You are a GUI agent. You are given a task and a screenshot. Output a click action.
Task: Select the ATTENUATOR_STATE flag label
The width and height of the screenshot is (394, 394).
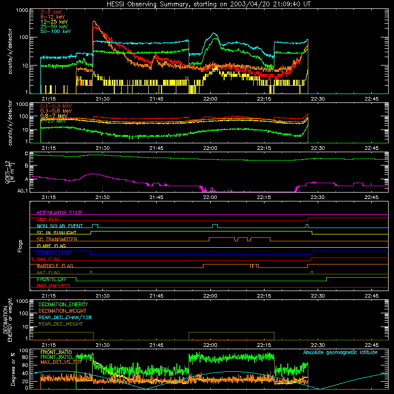click(60, 213)
